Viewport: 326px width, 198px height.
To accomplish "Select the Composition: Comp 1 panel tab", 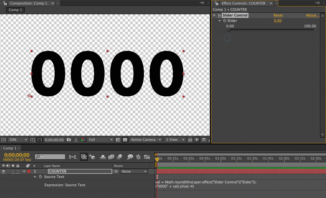I will (29, 3).
